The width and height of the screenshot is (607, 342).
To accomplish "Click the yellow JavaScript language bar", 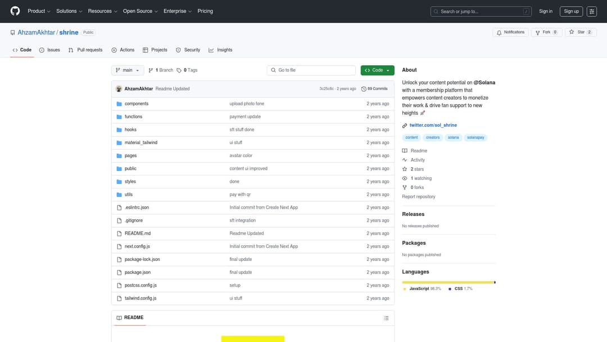I will (448, 282).
